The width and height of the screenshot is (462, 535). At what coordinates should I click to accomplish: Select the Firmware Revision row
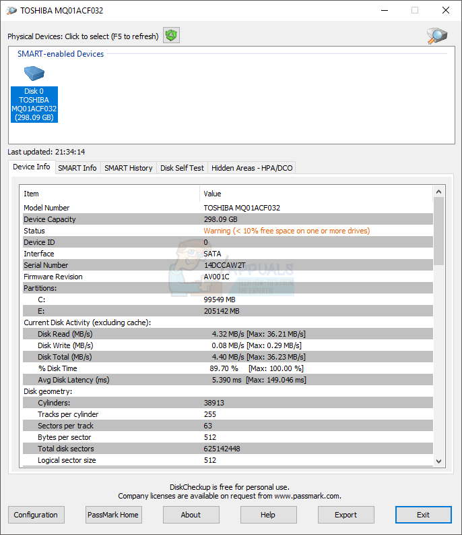tap(228, 277)
